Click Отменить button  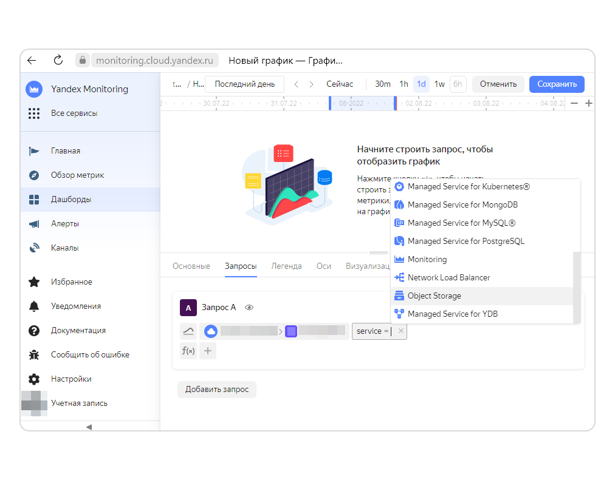pyautogui.click(x=498, y=84)
